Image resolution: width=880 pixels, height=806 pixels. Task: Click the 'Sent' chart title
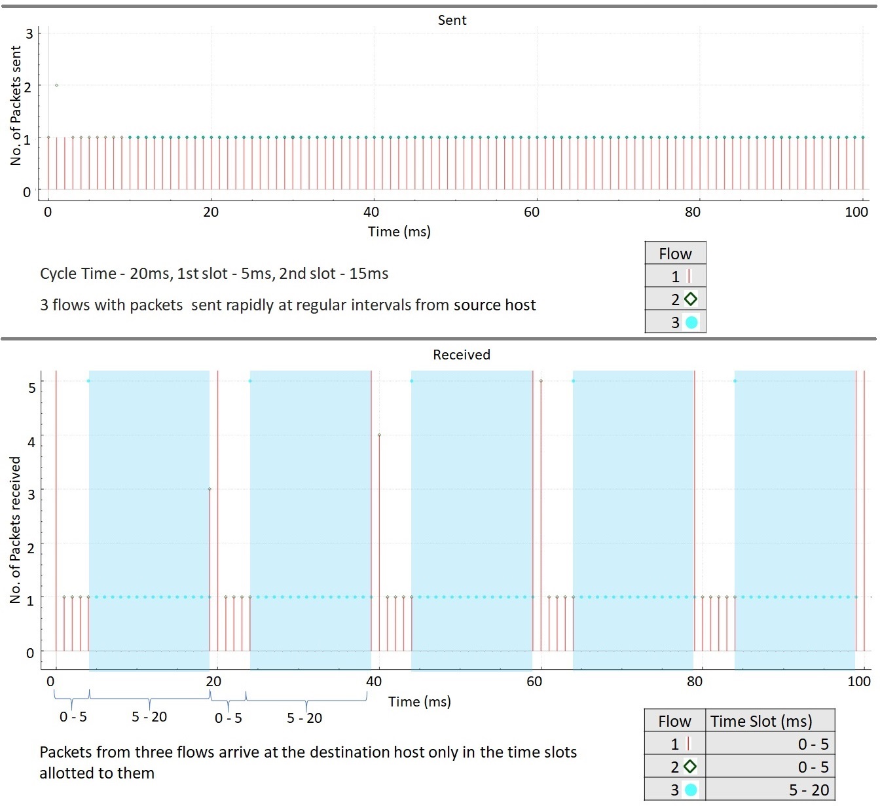coord(452,20)
